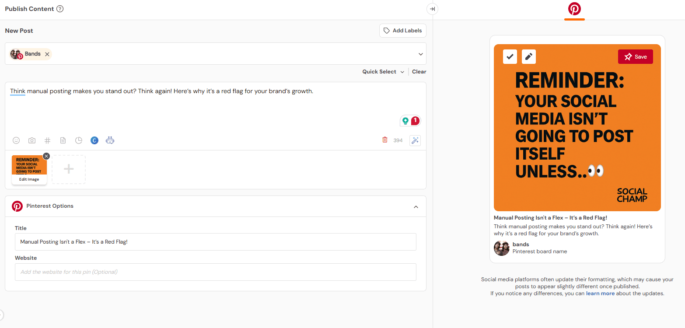Screen dimensions: 685x328
Task: Remove the Bands account chip
Action: coord(47,54)
